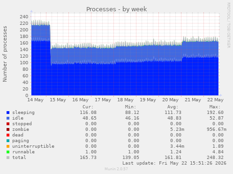Click the '18 May' x-axis label
Viewport: 233px width, 174px height.
point(126,100)
